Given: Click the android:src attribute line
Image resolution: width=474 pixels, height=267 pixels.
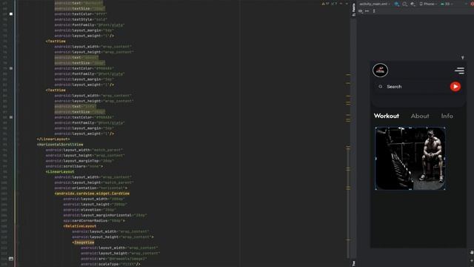Looking at the screenshot, I should [113, 259].
